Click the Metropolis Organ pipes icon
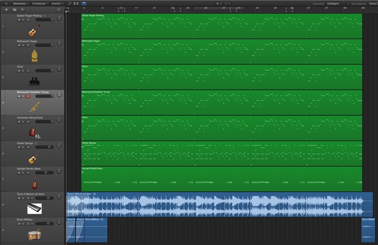This screenshot has width=378, height=245. pos(34,55)
